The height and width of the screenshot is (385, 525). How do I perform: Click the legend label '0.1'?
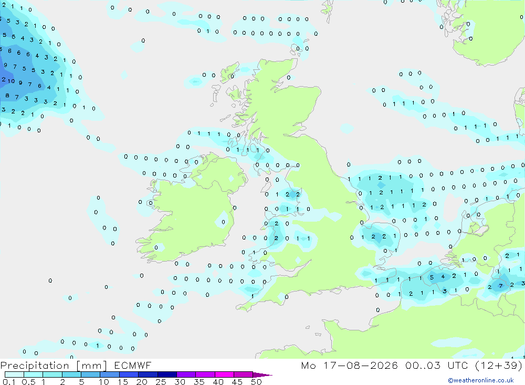(9, 382)
